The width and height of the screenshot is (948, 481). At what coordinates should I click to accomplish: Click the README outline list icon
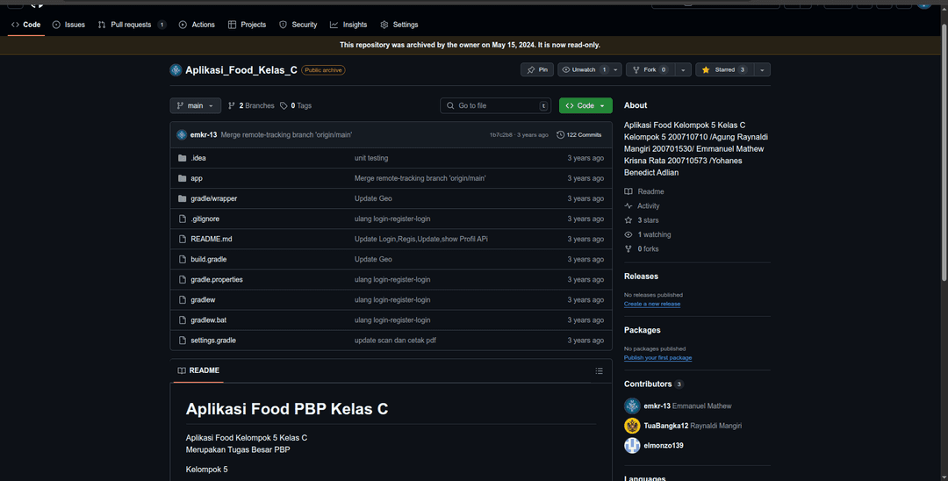tap(600, 370)
